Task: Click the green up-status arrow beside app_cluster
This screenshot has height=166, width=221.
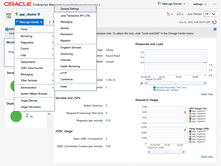Action: point(17,14)
